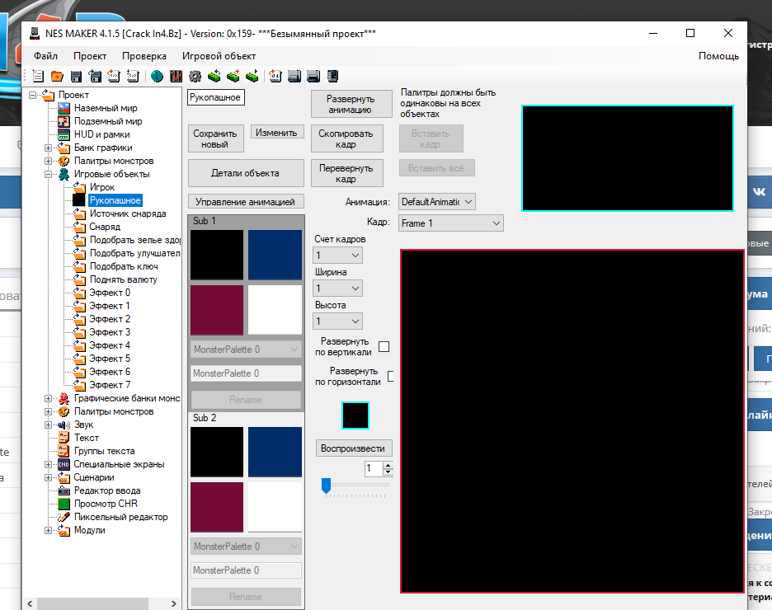Click the Наземный мир landscape icon
772x610 pixels.
(x=64, y=108)
